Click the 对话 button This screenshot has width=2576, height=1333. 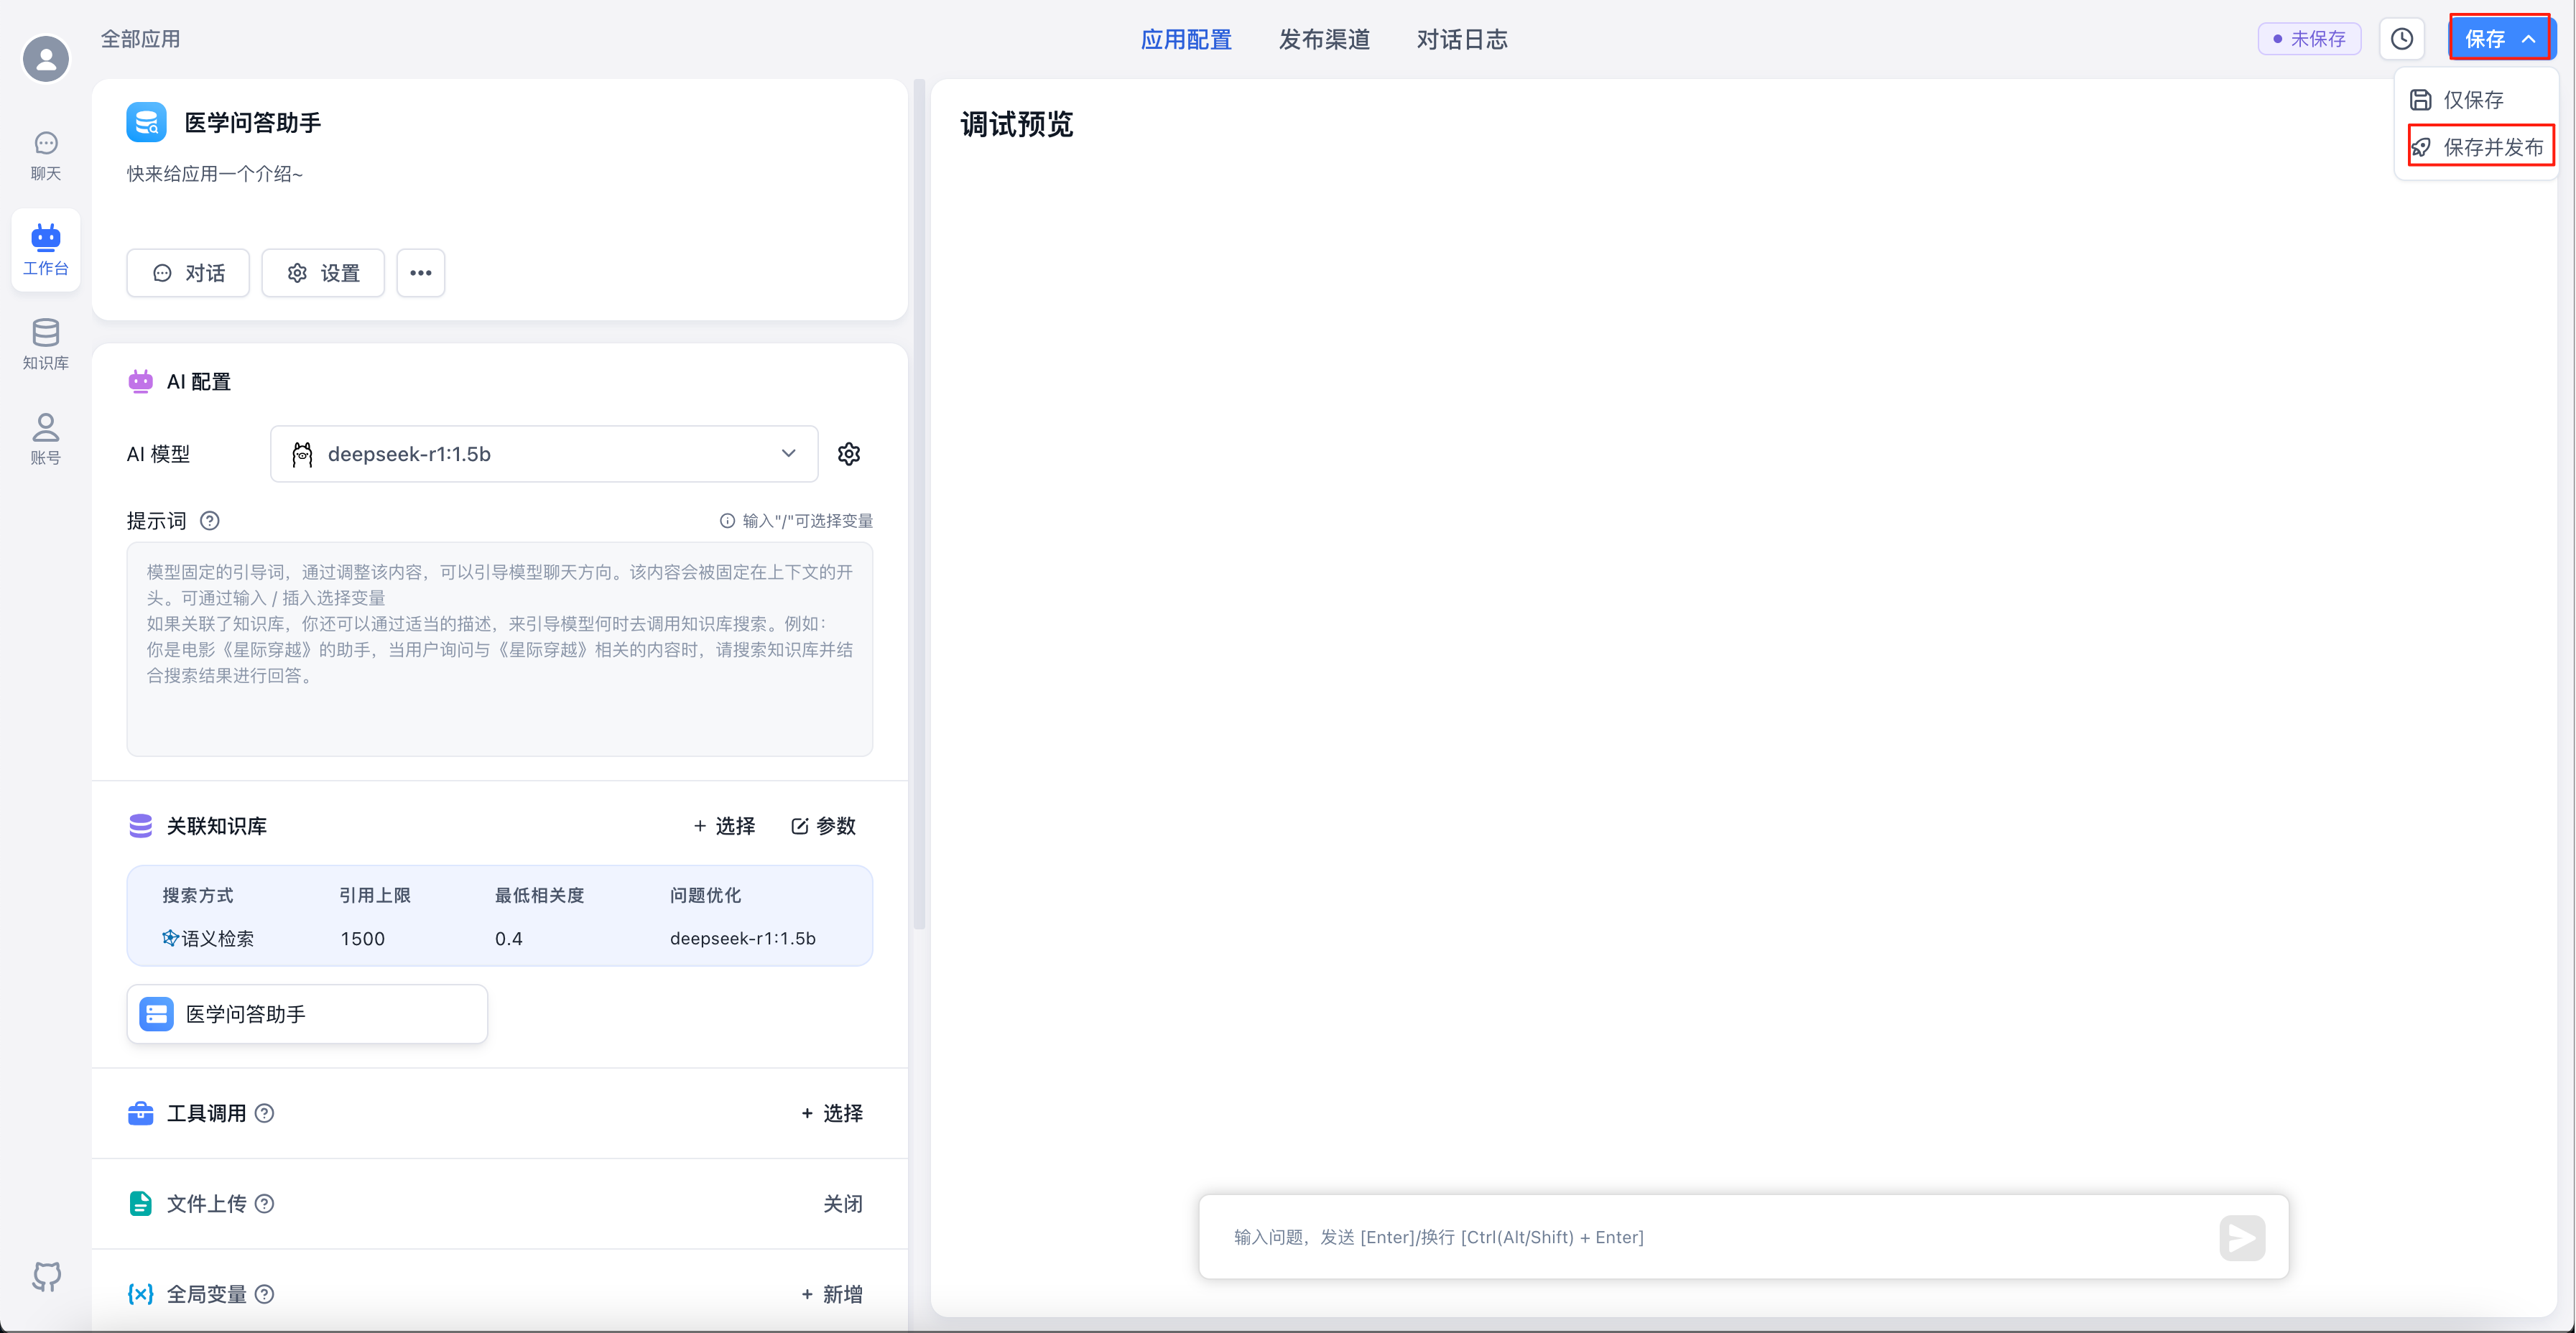tap(188, 273)
